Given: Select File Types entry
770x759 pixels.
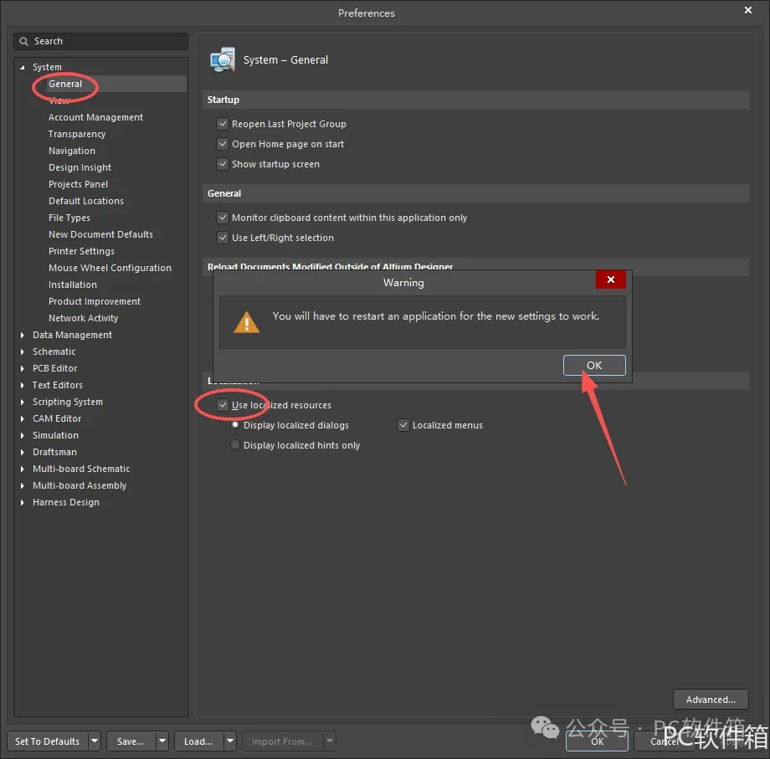Looking at the screenshot, I should [x=69, y=218].
